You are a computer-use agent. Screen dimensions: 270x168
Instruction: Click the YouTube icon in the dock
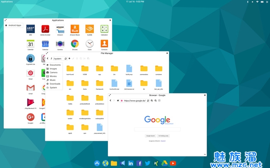tap(173, 163)
